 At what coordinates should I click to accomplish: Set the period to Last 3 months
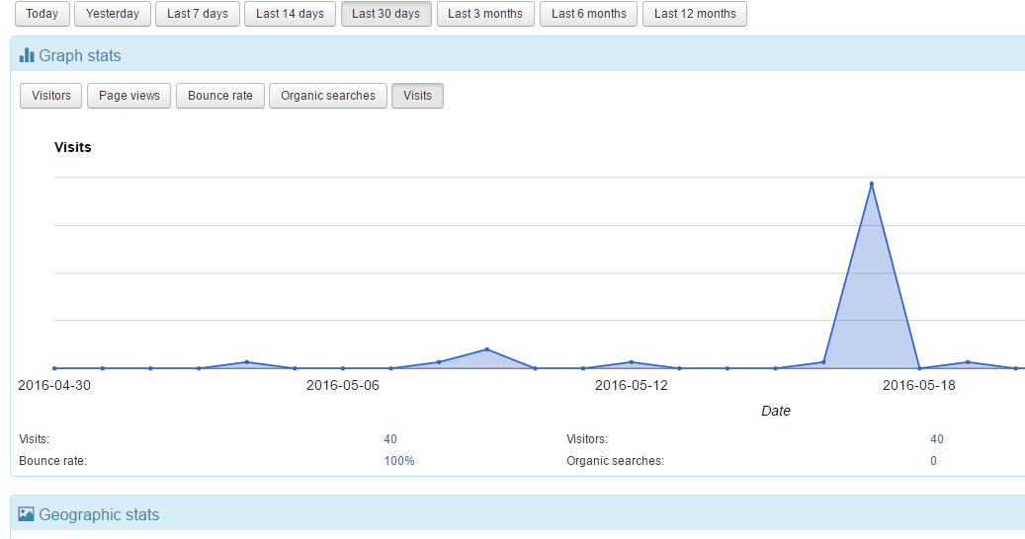pos(485,14)
